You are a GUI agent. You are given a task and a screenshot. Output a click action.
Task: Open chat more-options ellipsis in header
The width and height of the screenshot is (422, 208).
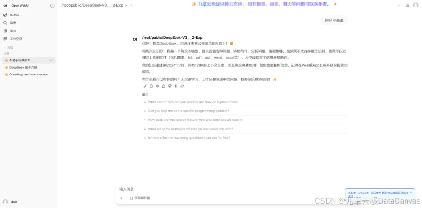(400, 5)
